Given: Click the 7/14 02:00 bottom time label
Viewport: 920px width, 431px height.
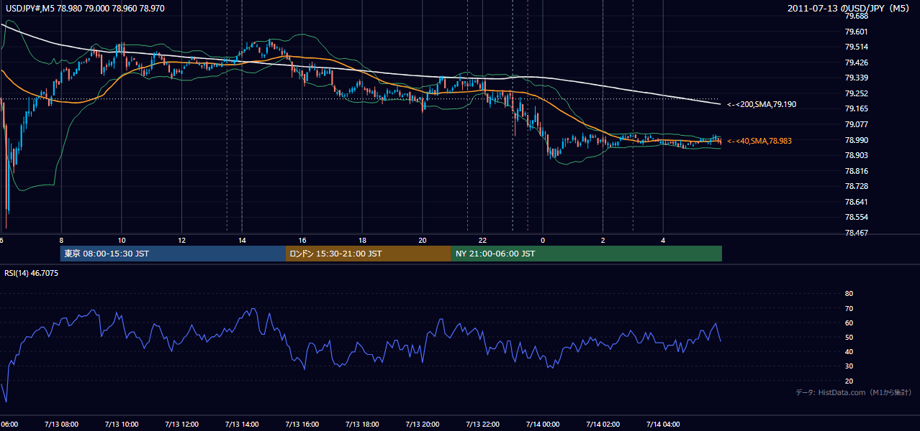Looking at the screenshot, I should click(x=603, y=425).
